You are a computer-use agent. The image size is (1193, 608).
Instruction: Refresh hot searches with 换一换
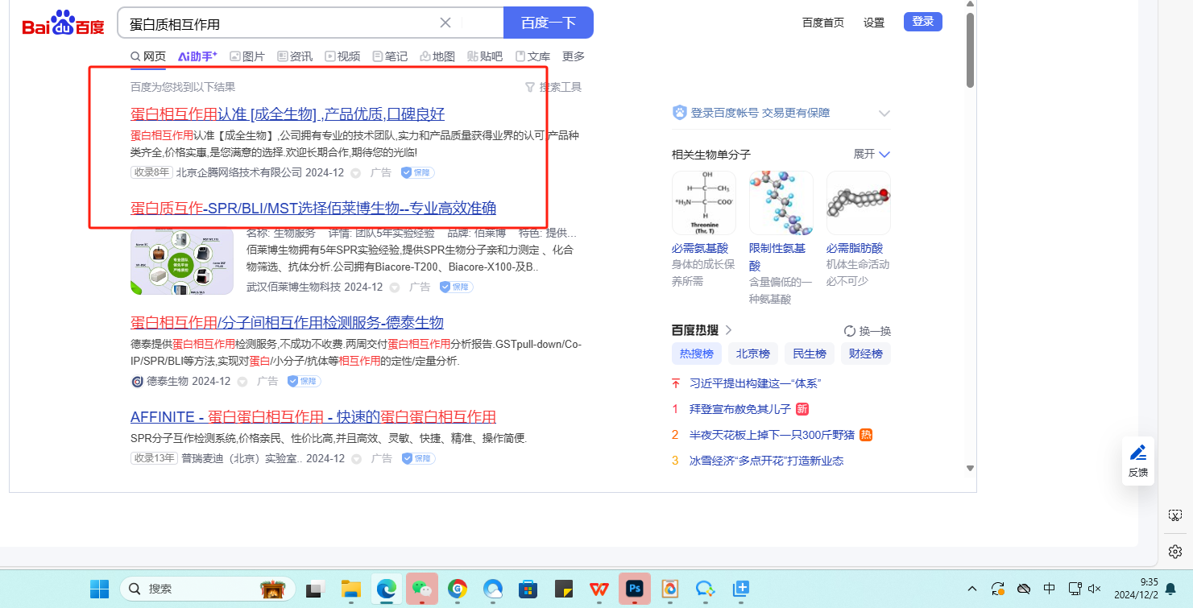click(x=867, y=331)
